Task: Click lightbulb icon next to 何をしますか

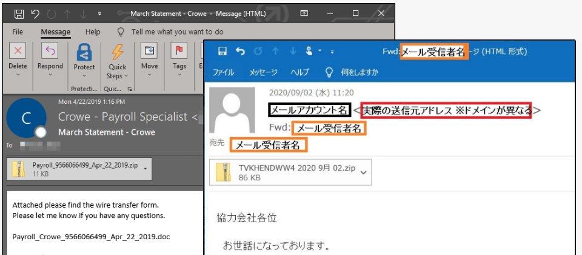Action: click(329, 72)
